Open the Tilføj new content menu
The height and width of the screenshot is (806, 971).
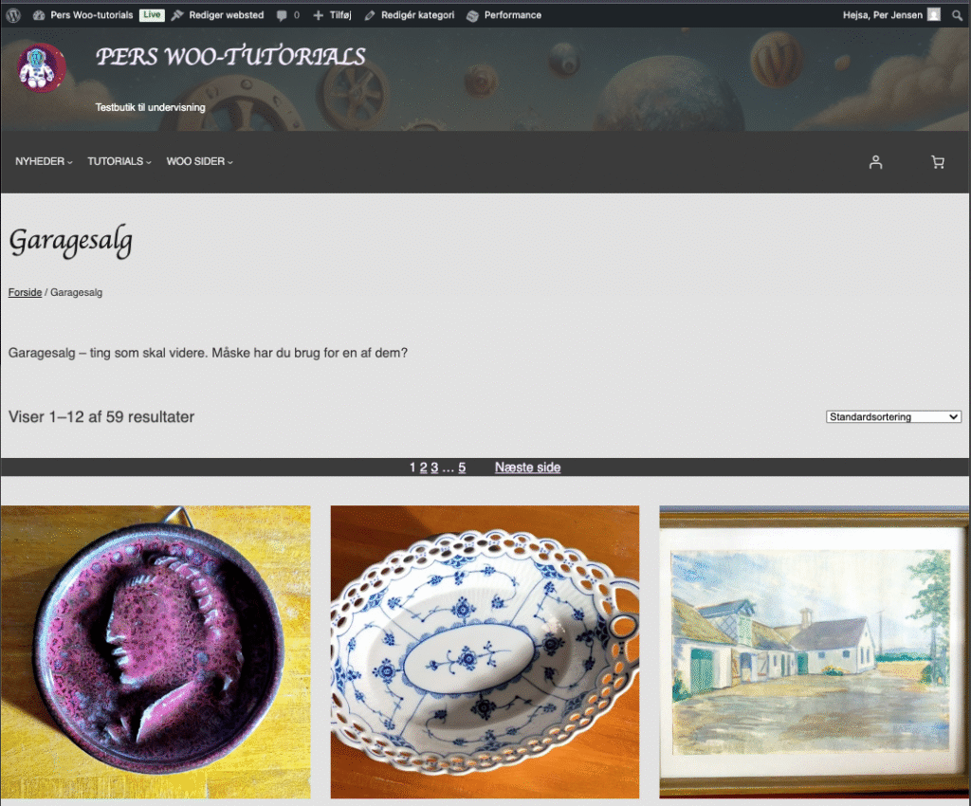(332, 15)
